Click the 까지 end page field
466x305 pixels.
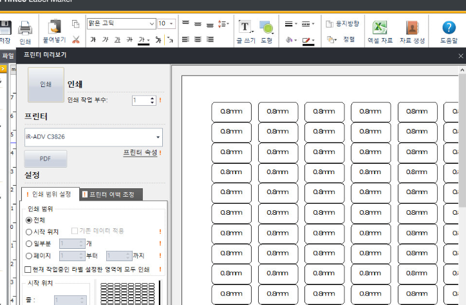coord(119,256)
